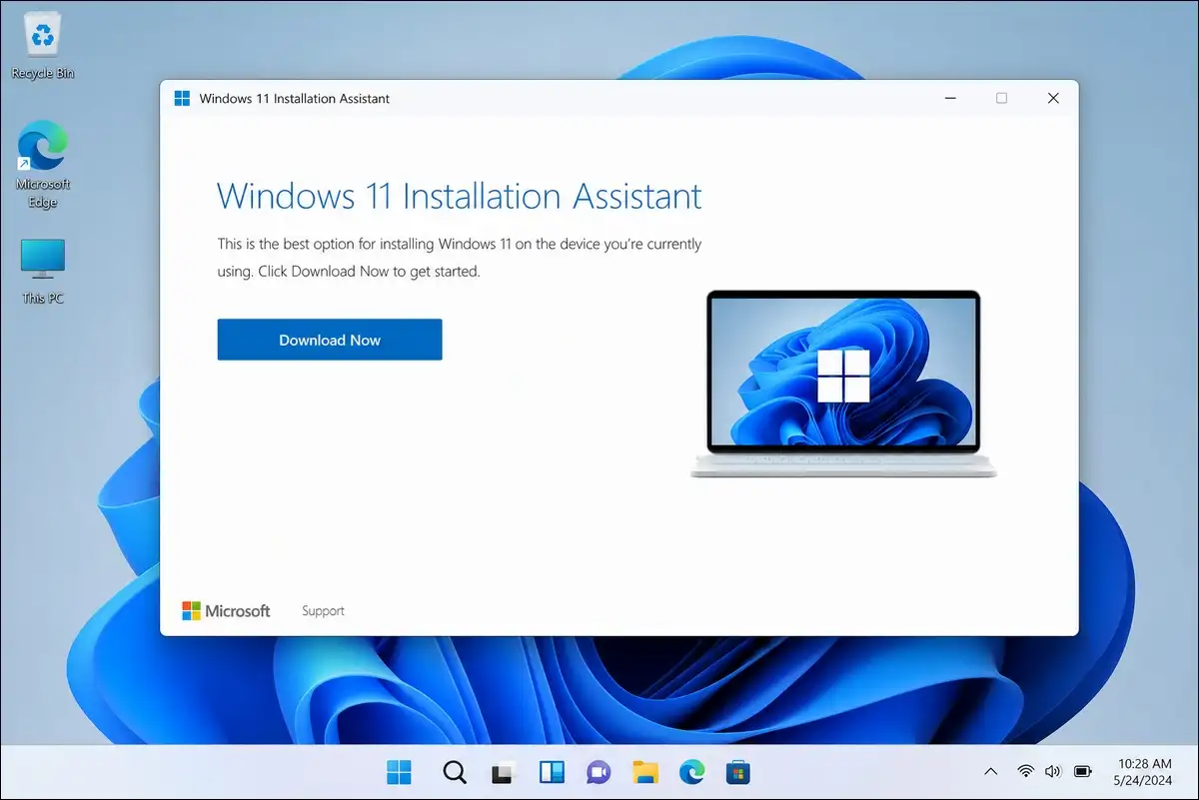The image size is (1199, 800).
Task: Click the volume speaker tray icon
Action: [1052, 771]
